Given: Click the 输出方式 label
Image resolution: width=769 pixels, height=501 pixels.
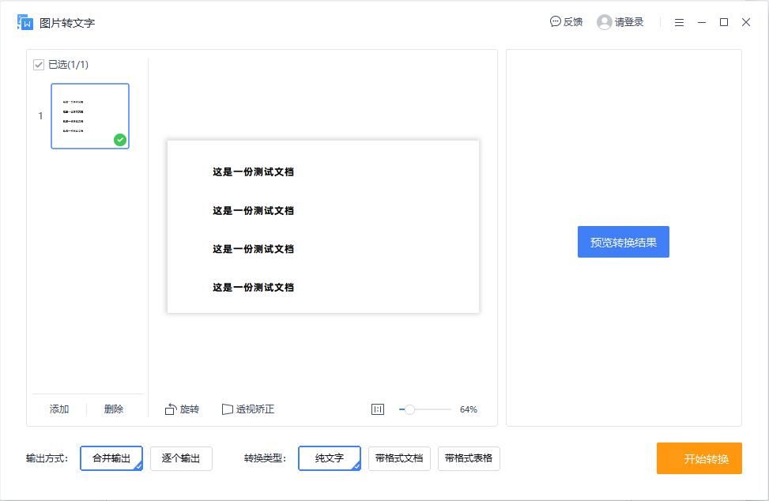Looking at the screenshot, I should point(47,458).
